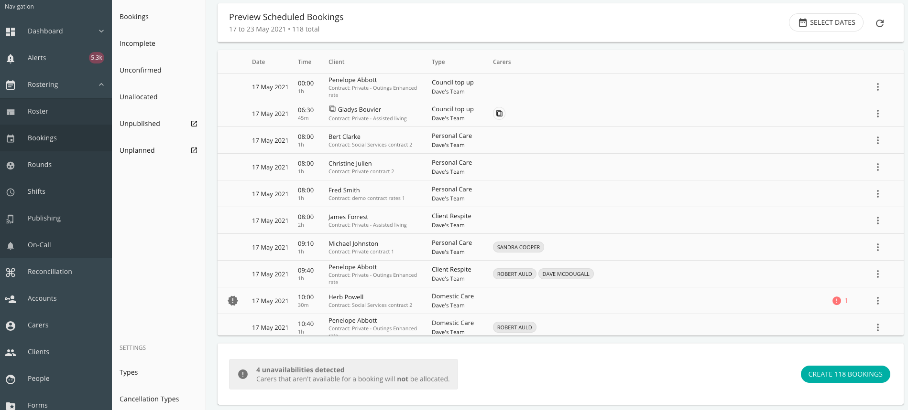Click the Publishing cast icon
Viewport: 908px width, 410px height.
coord(11,219)
